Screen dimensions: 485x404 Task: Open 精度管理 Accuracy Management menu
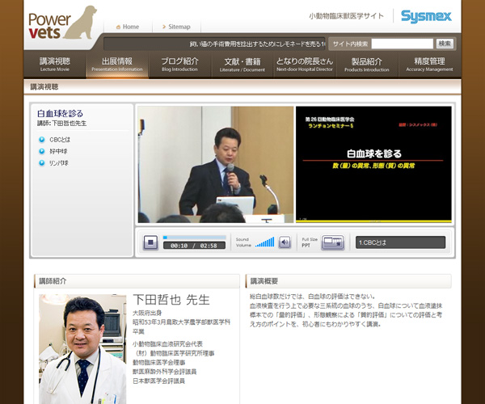(430, 65)
